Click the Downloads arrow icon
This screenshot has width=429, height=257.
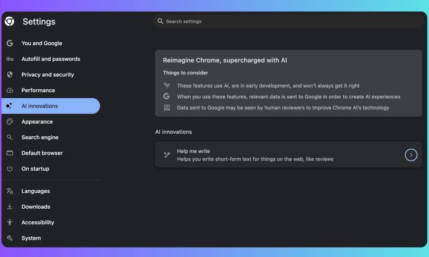click(10, 207)
